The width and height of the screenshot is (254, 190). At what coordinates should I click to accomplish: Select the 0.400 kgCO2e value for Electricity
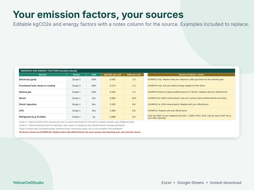113,79
